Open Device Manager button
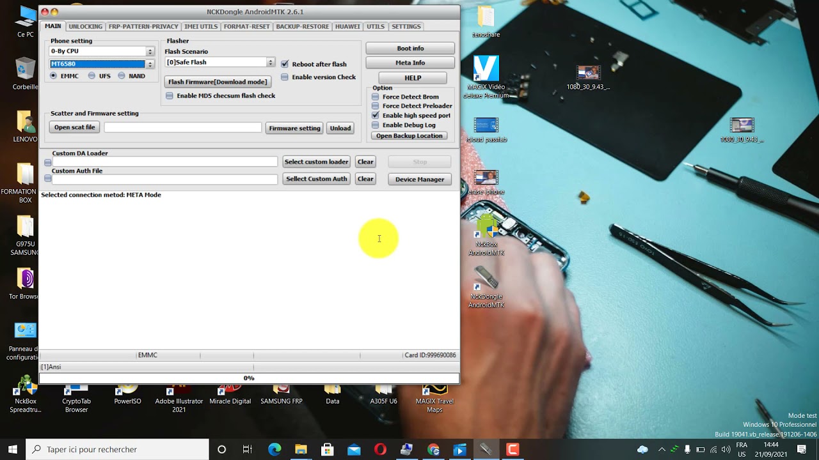Screen dimensions: 819x460 [420, 180]
